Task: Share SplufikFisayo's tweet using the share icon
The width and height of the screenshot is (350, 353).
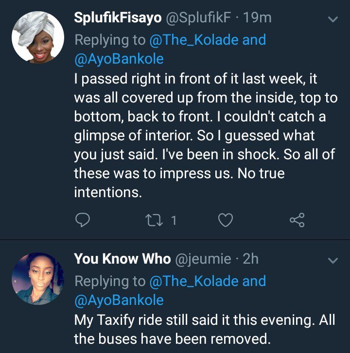Action: (x=297, y=221)
